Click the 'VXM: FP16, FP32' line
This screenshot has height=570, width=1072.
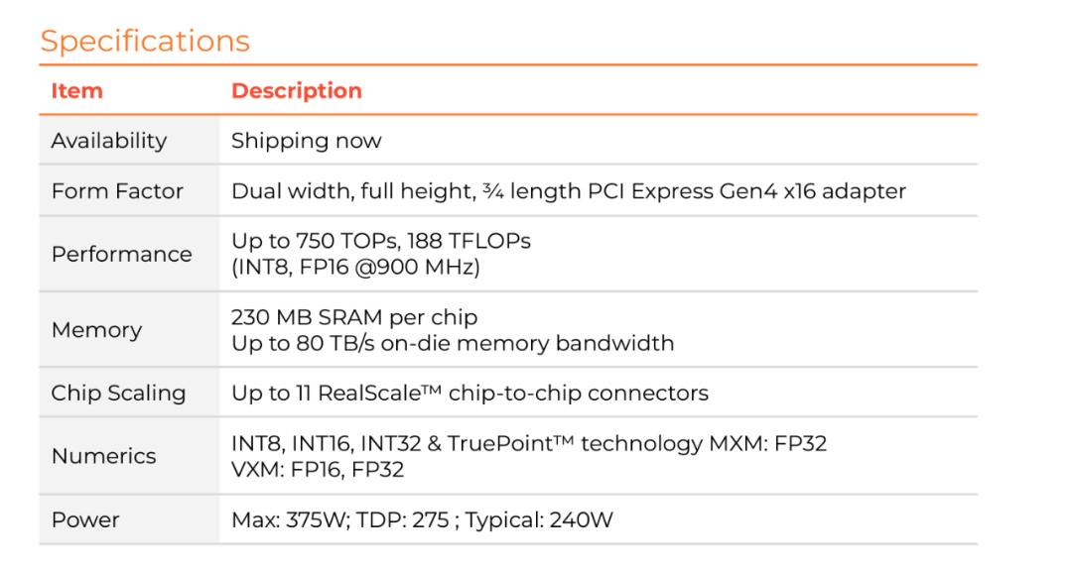click(317, 469)
